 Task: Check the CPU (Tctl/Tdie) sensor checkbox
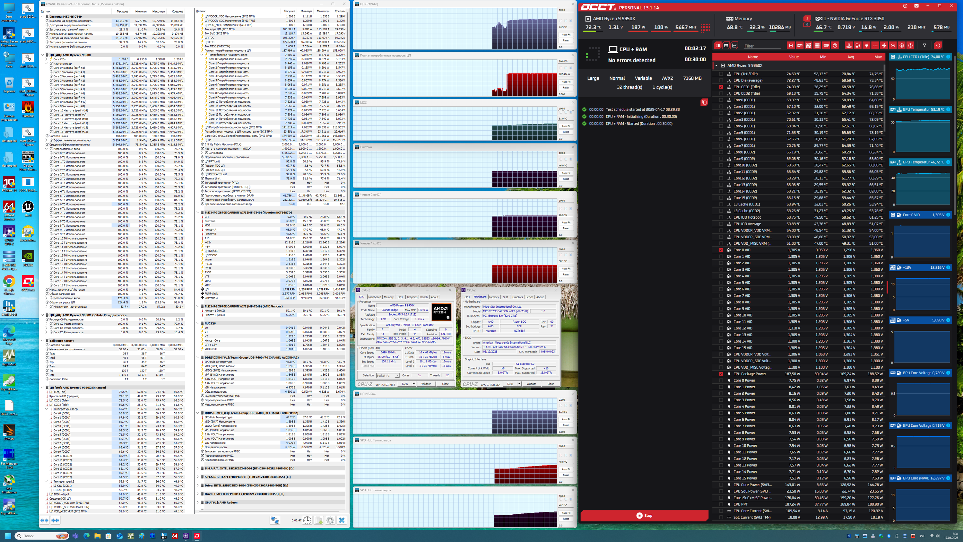tap(721, 74)
